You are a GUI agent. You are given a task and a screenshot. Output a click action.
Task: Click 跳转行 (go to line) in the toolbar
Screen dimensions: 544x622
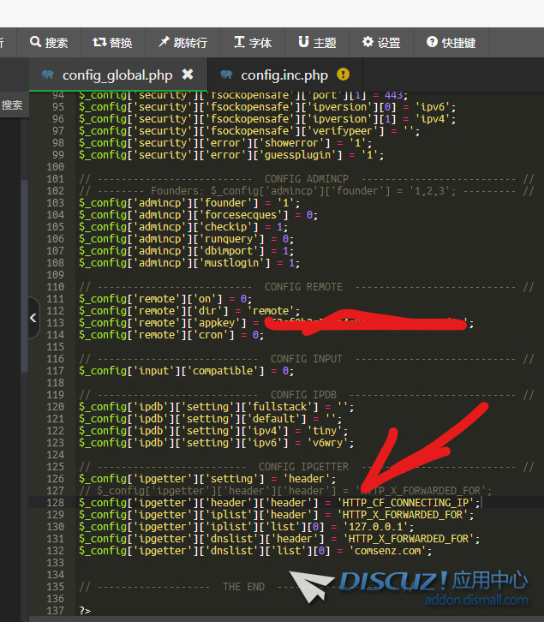pyautogui.click(x=182, y=42)
